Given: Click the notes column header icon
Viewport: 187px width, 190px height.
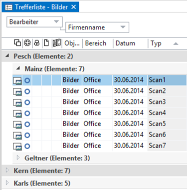Looking at the screenshot, I should click(x=56, y=43).
